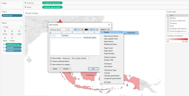
Task: Select Data Update Time menu entry
Action: click(x=111, y=39)
